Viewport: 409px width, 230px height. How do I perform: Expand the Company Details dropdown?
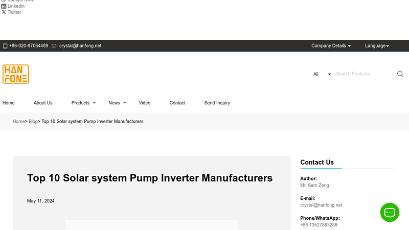point(331,45)
